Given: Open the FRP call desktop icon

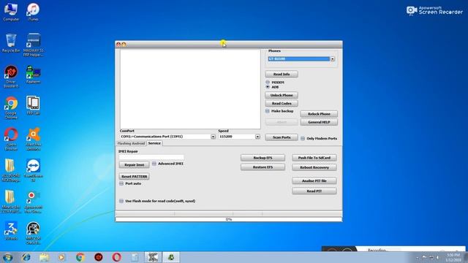Looking at the screenshot, I should coord(33,105).
